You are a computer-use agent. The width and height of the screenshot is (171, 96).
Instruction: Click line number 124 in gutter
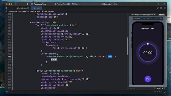click(x=10, y=22)
